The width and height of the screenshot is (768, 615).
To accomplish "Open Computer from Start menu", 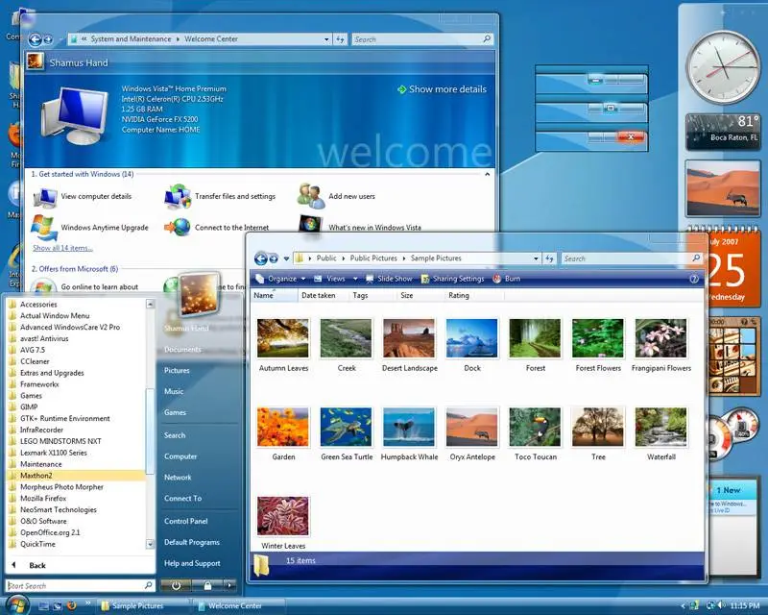I will [x=180, y=456].
